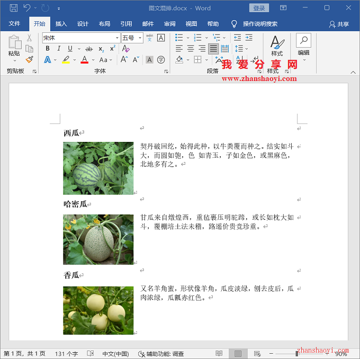Clear all formatting with eraser icon
Screen dimensions: 360x359
tap(126, 49)
